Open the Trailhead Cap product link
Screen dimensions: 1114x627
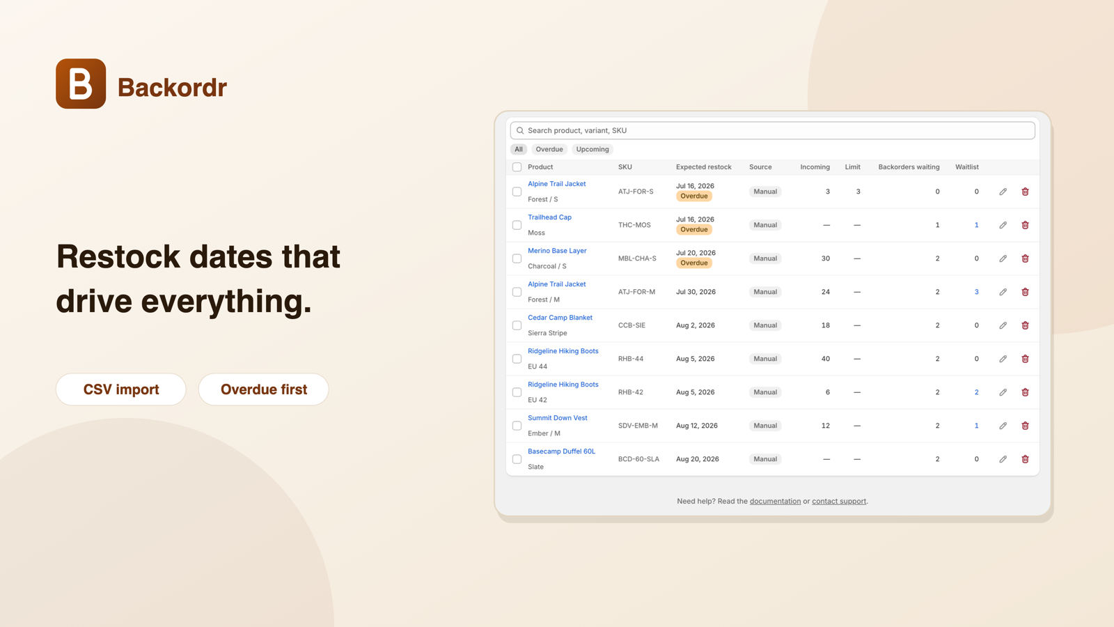tap(549, 217)
